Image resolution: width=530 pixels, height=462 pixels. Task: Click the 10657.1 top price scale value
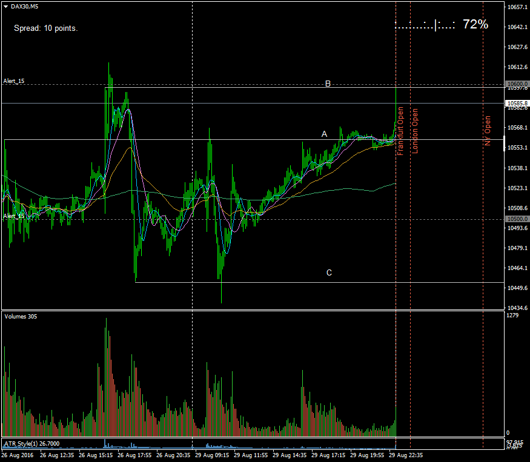(517, 7)
